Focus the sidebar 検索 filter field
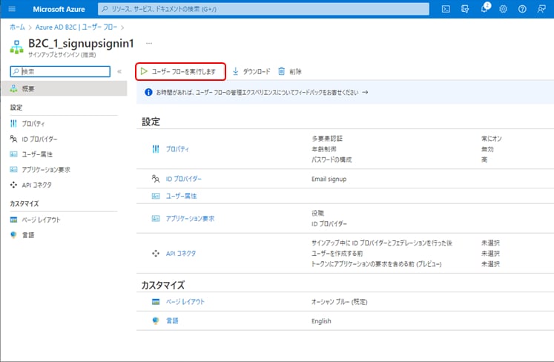 60,71
